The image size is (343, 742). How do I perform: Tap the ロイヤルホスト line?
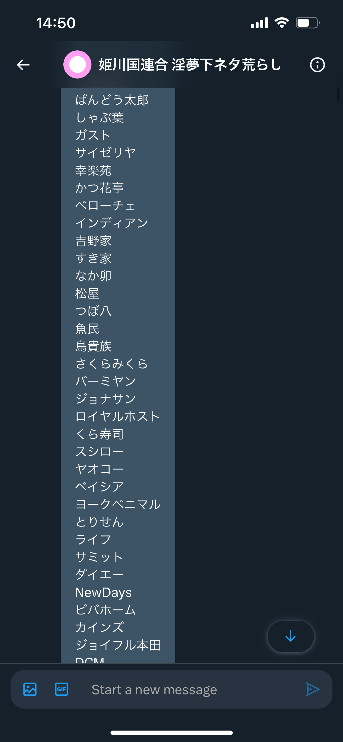pyautogui.click(x=118, y=416)
